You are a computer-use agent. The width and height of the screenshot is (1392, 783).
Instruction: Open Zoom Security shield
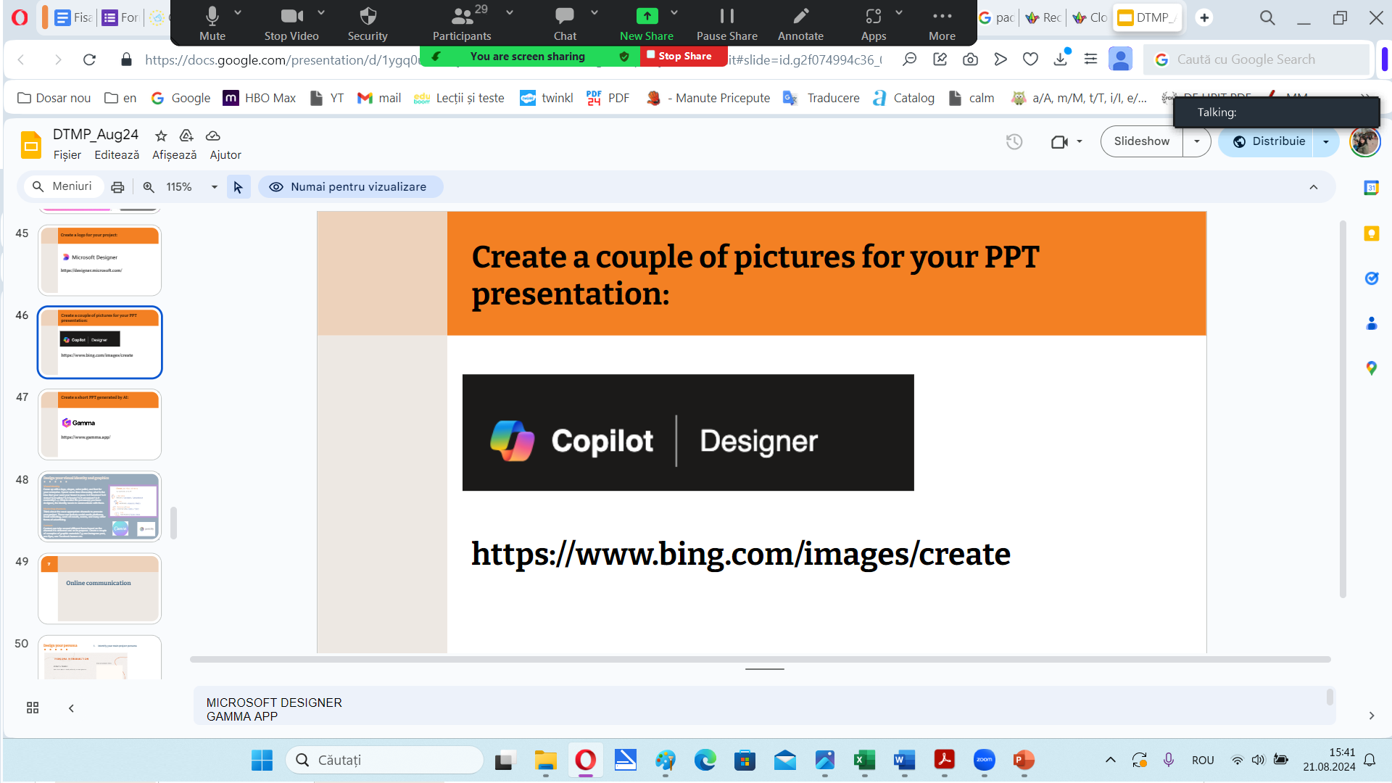tap(368, 23)
